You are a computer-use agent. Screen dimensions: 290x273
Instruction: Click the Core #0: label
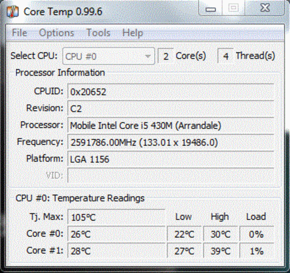(45, 233)
